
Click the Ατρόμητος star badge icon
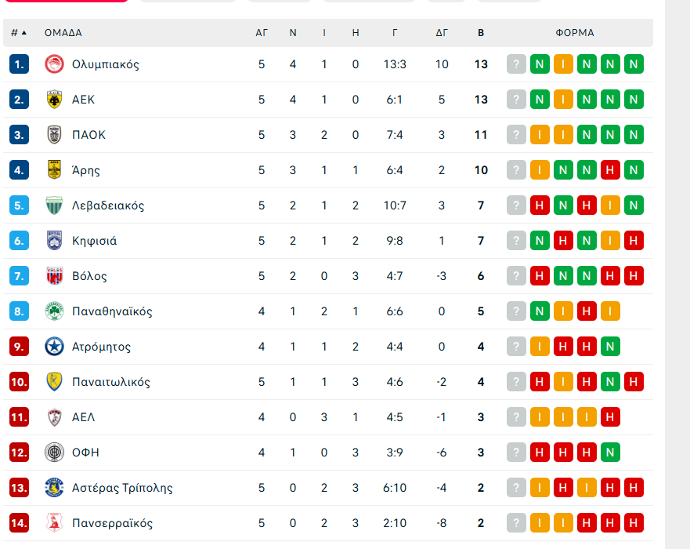(x=54, y=347)
